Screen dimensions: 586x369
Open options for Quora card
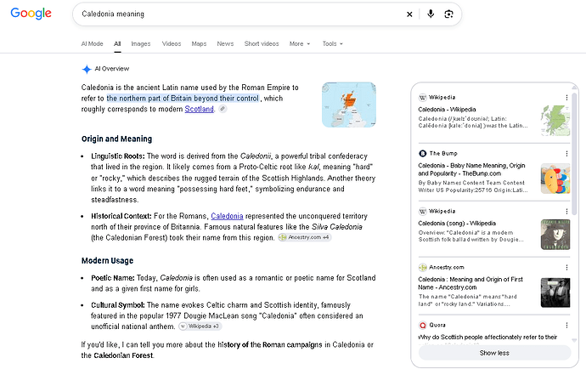click(566, 326)
